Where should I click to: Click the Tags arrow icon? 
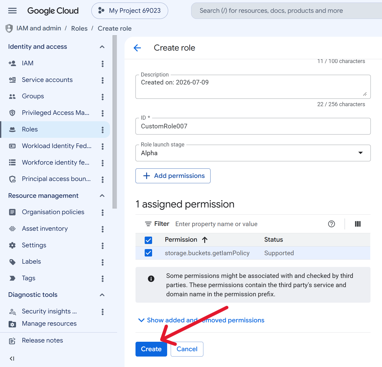tap(12, 278)
